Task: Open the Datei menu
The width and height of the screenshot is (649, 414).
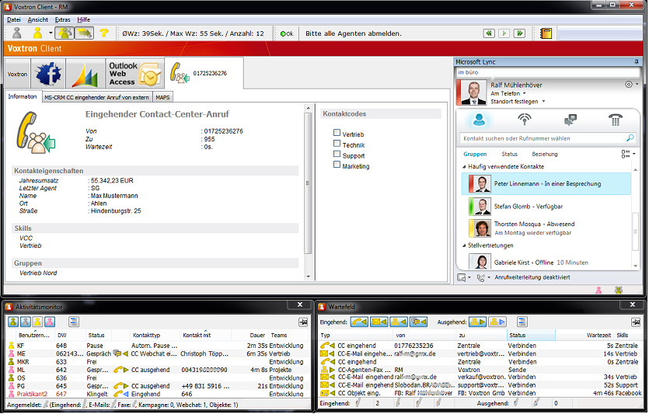Action: [14, 19]
